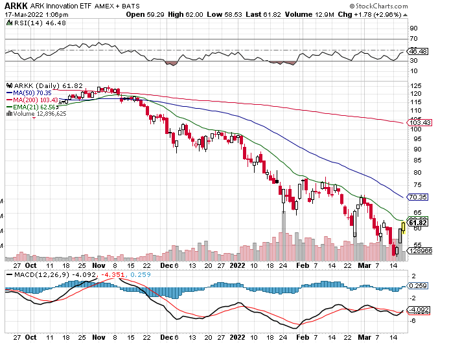Click the 'Last 61.82' header value

[264, 15]
